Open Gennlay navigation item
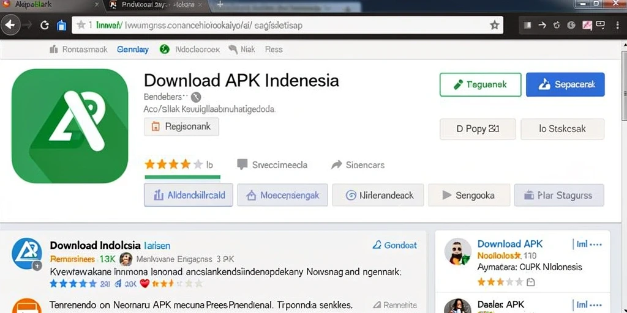The height and width of the screenshot is (313, 627). point(133,50)
